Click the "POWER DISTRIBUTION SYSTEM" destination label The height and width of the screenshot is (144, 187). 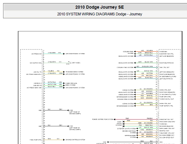click(102, 119)
